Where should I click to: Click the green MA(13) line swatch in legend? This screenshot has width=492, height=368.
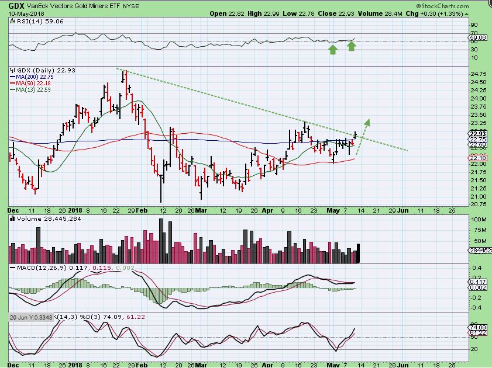pos(13,90)
